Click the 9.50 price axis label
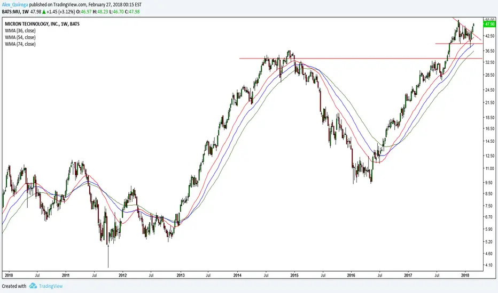 490,183
